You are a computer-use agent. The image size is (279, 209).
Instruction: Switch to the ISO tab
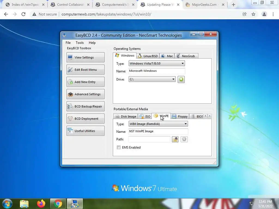(145, 116)
